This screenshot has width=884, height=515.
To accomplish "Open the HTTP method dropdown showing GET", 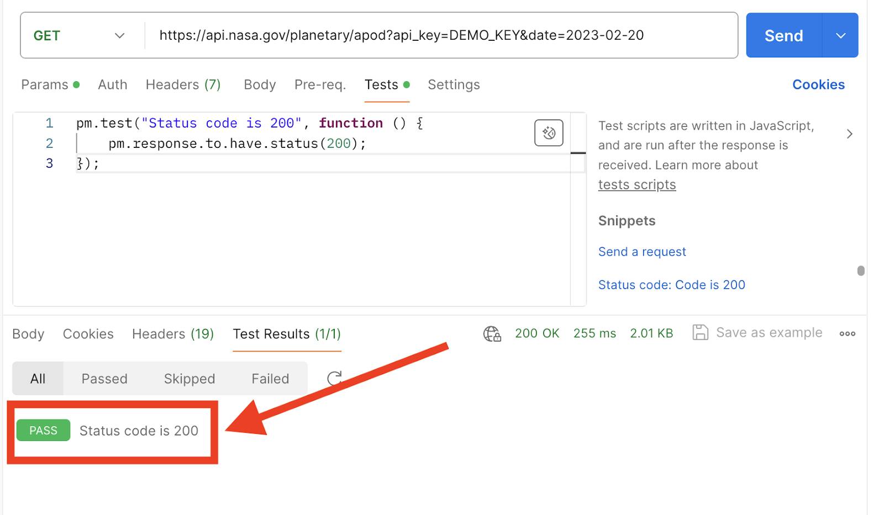I will pos(77,35).
